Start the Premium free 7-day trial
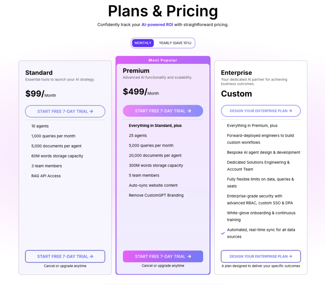 pos(163,111)
